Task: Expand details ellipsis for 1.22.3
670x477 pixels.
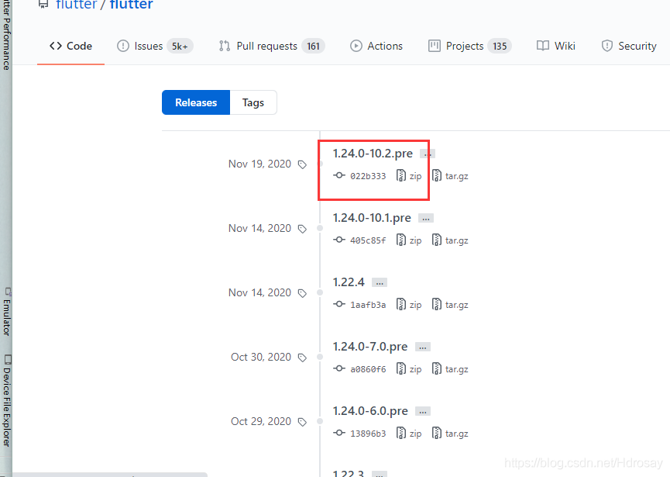Action: coord(380,474)
